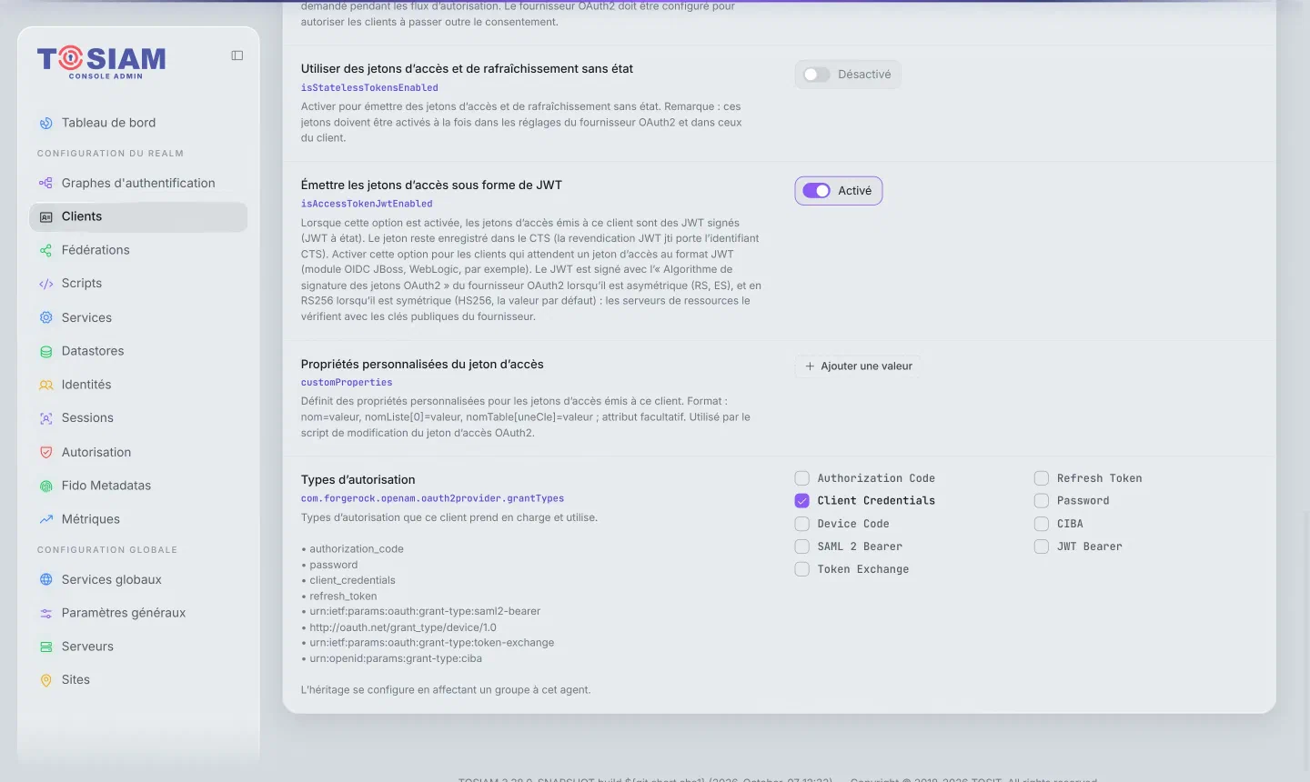Go to the Fédérations section

tap(138, 250)
